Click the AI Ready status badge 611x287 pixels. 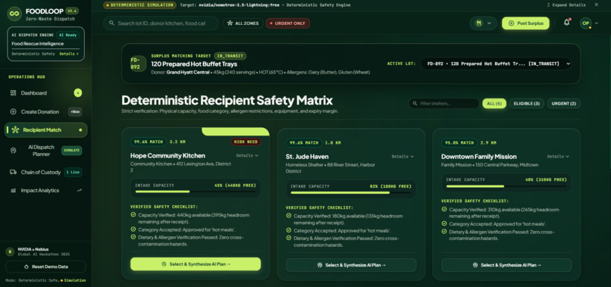point(67,35)
